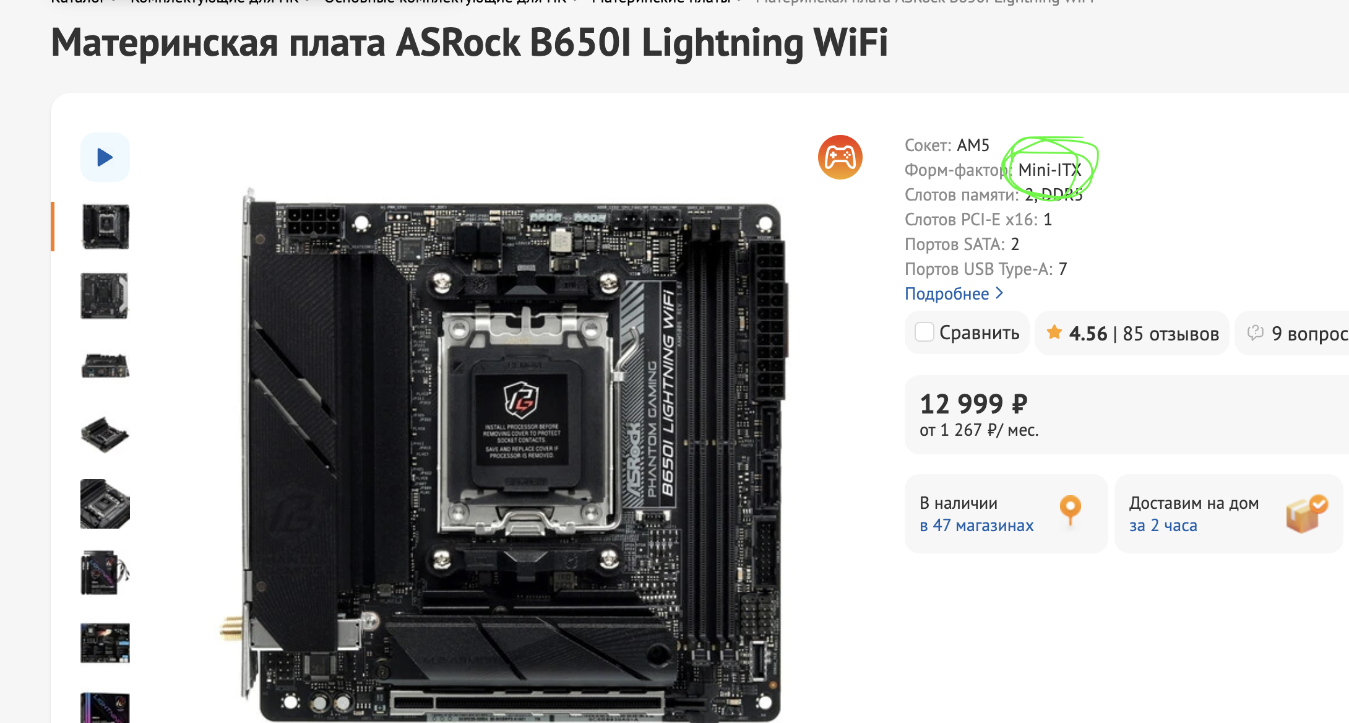Viewport: 1349px width, 723px height.
Task: Open the 9 вопросов section
Action: pos(1309,334)
